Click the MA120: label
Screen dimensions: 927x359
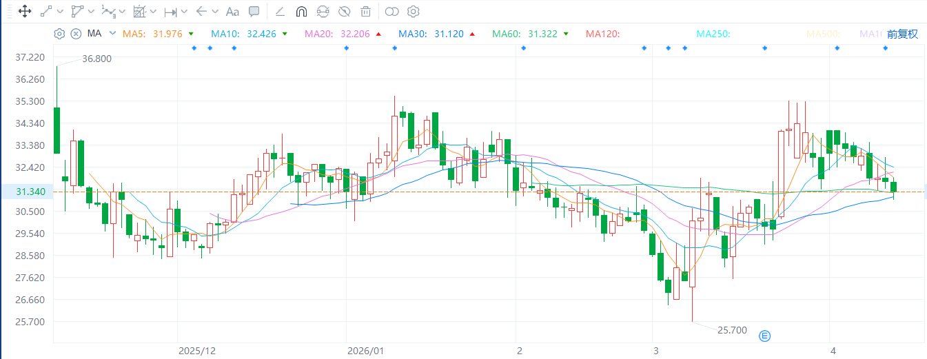pyautogui.click(x=602, y=34)
